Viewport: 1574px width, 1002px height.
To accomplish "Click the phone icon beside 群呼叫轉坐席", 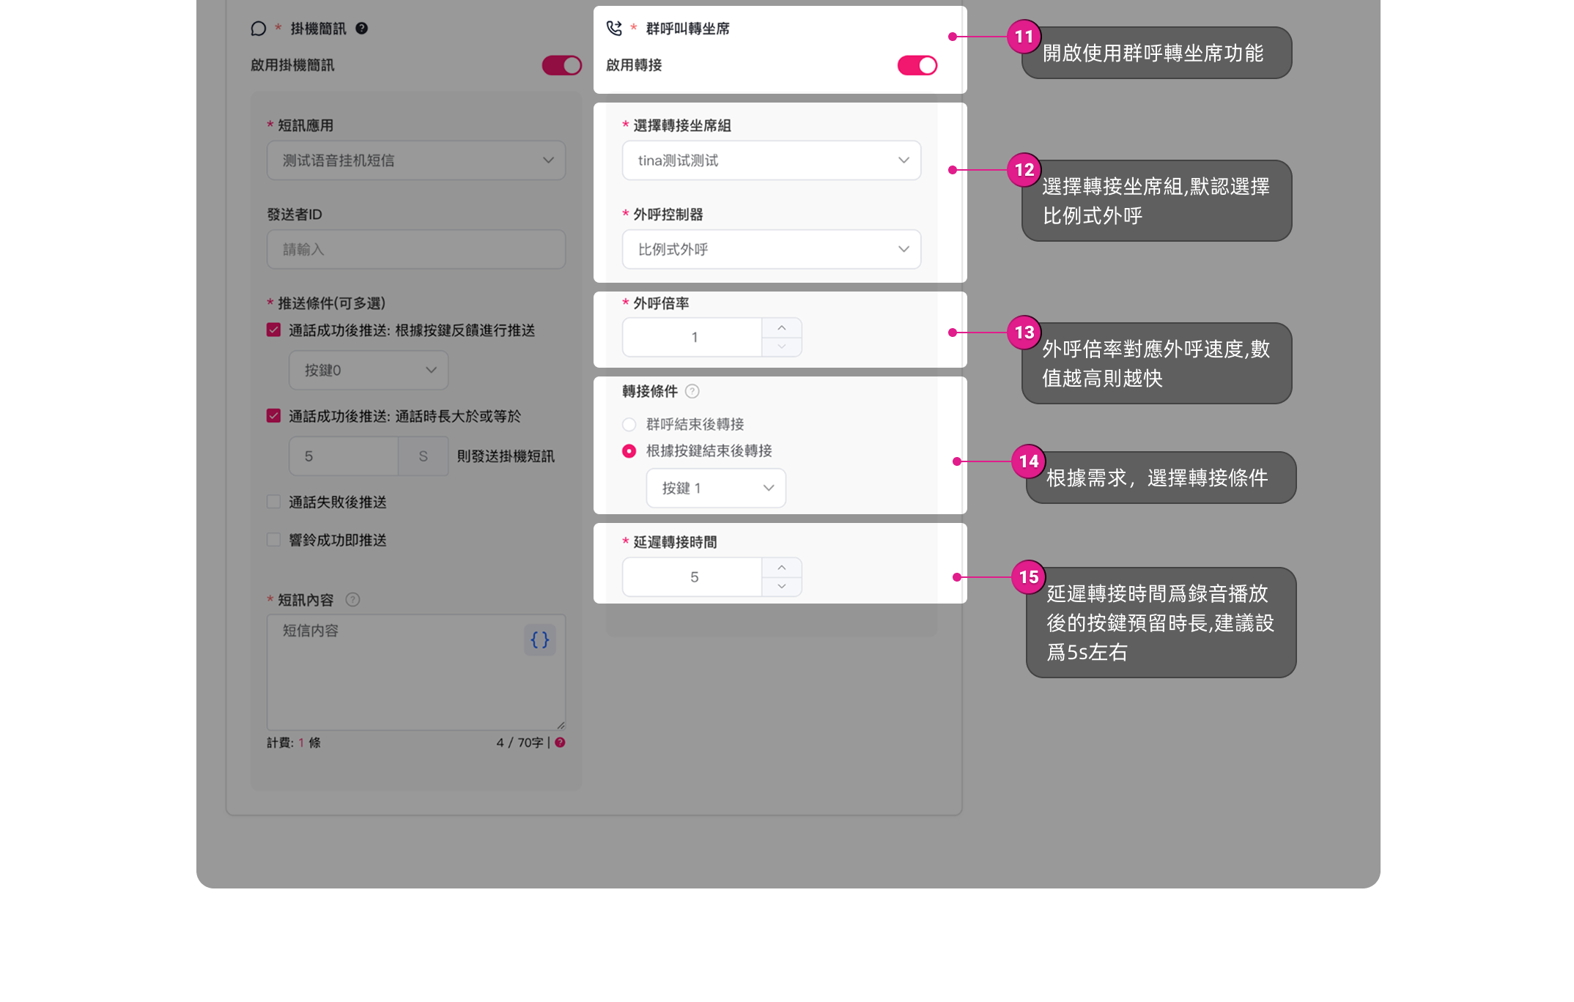I will 614,29.
